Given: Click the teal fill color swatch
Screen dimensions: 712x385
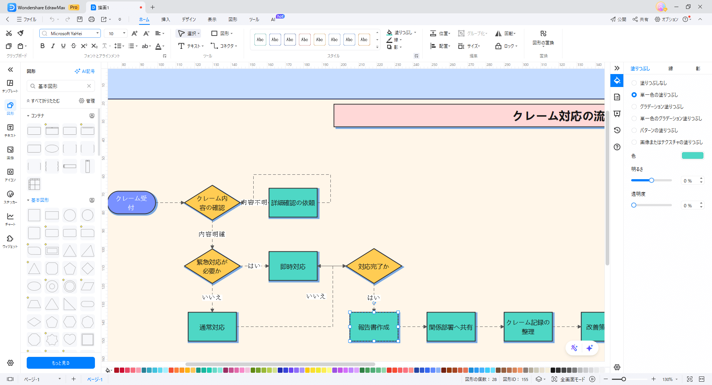Looking at the screenshot, I should 692,155.
